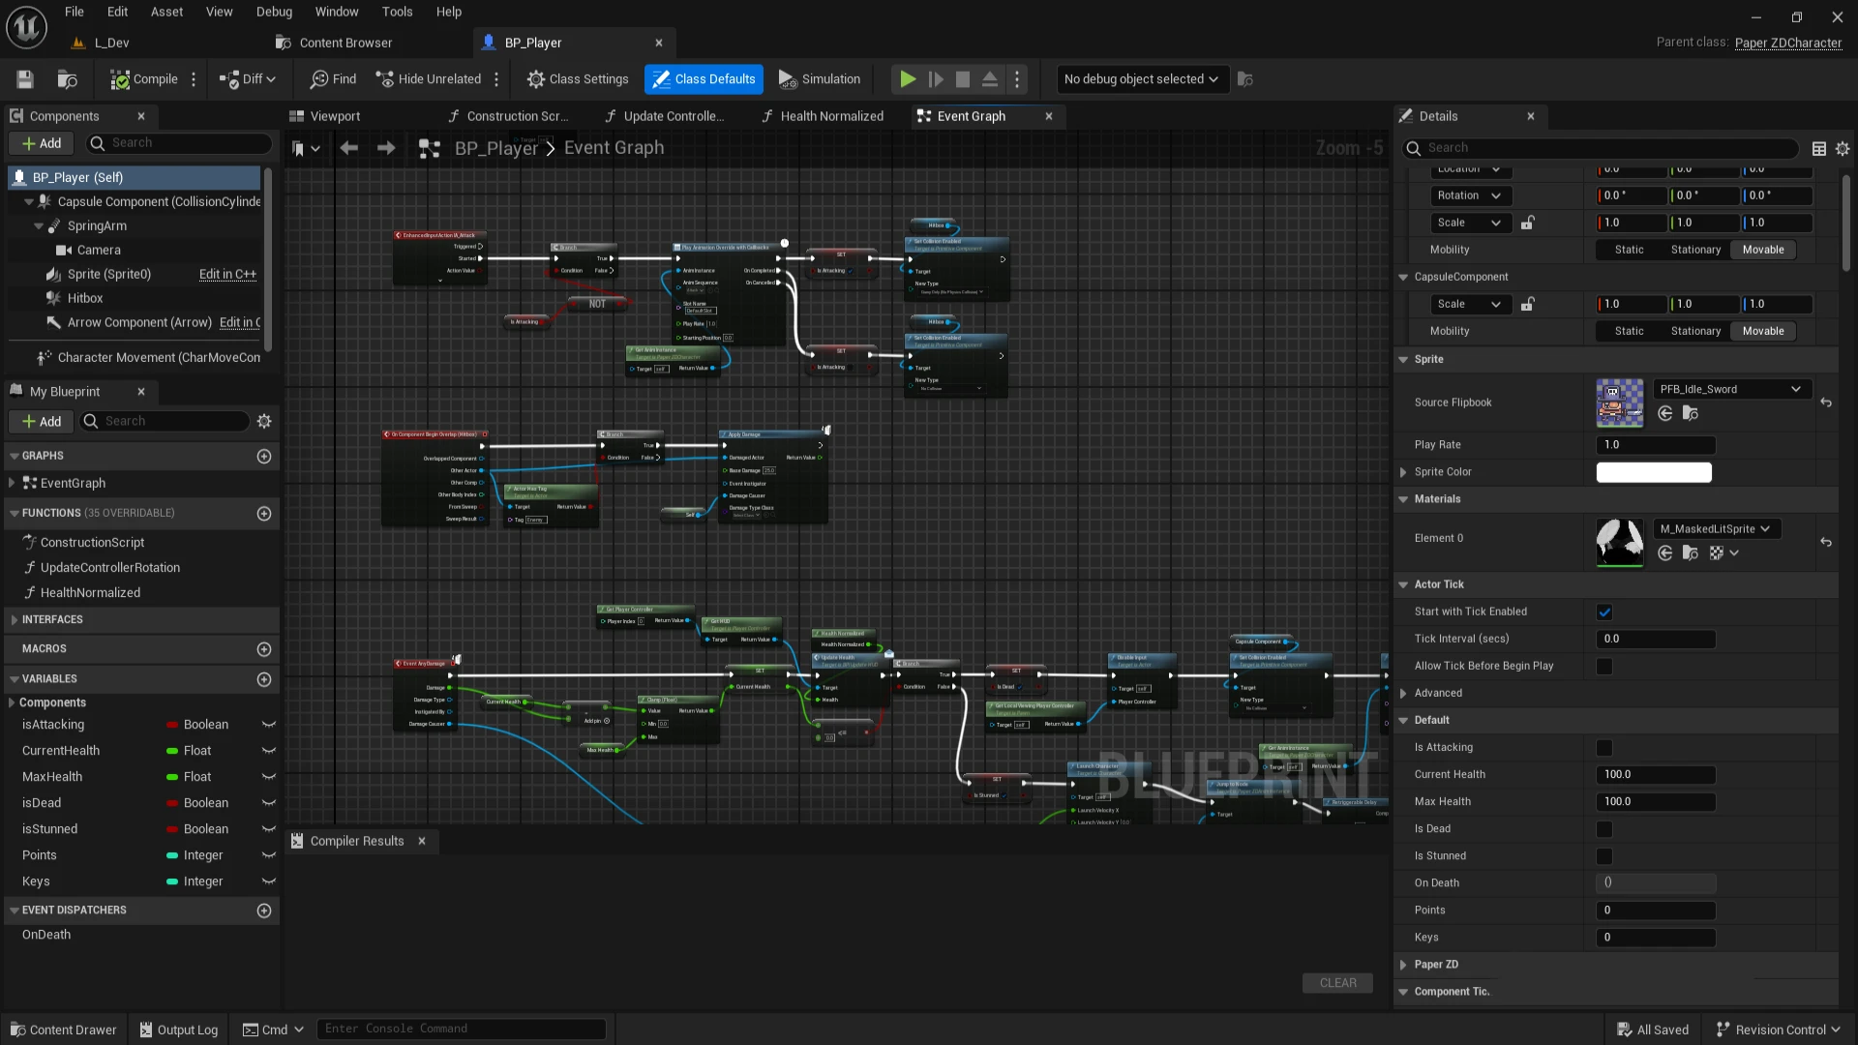Image resolution: width=1858 pixels, height=1045 pixels.
Task: Open the PFB_Idle_Sword flipbook dropdown
Action: pyautogui.click(x=1730, y=389)
